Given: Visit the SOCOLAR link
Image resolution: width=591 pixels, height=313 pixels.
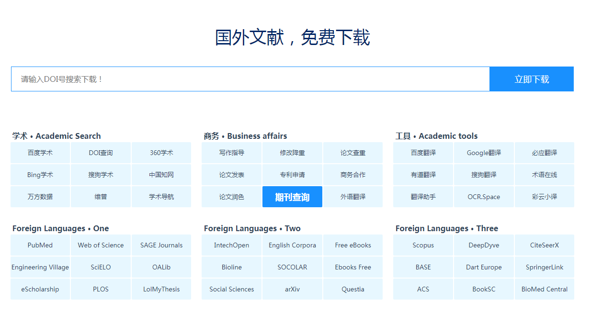Looking at the screenshot, I should coord(292,267).
